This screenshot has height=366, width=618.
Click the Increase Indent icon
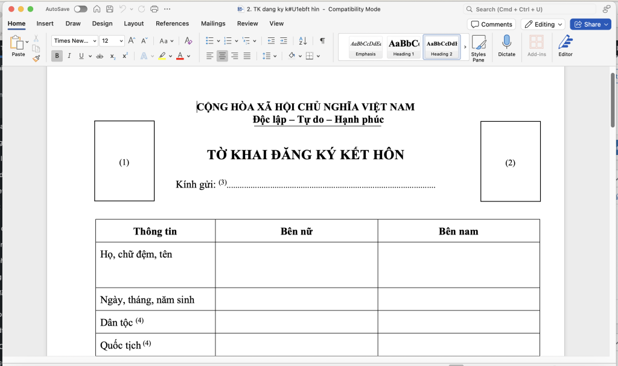tap(284, 41)
